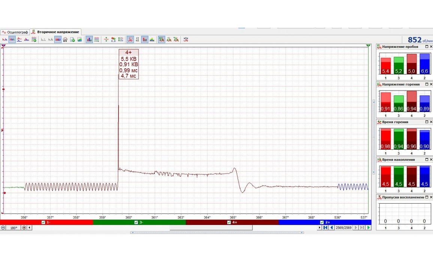This screenshot has width=433, height=262.
Task: Uncheck the cylinder 3- checkbox
Action: click(x=136, y=222)
